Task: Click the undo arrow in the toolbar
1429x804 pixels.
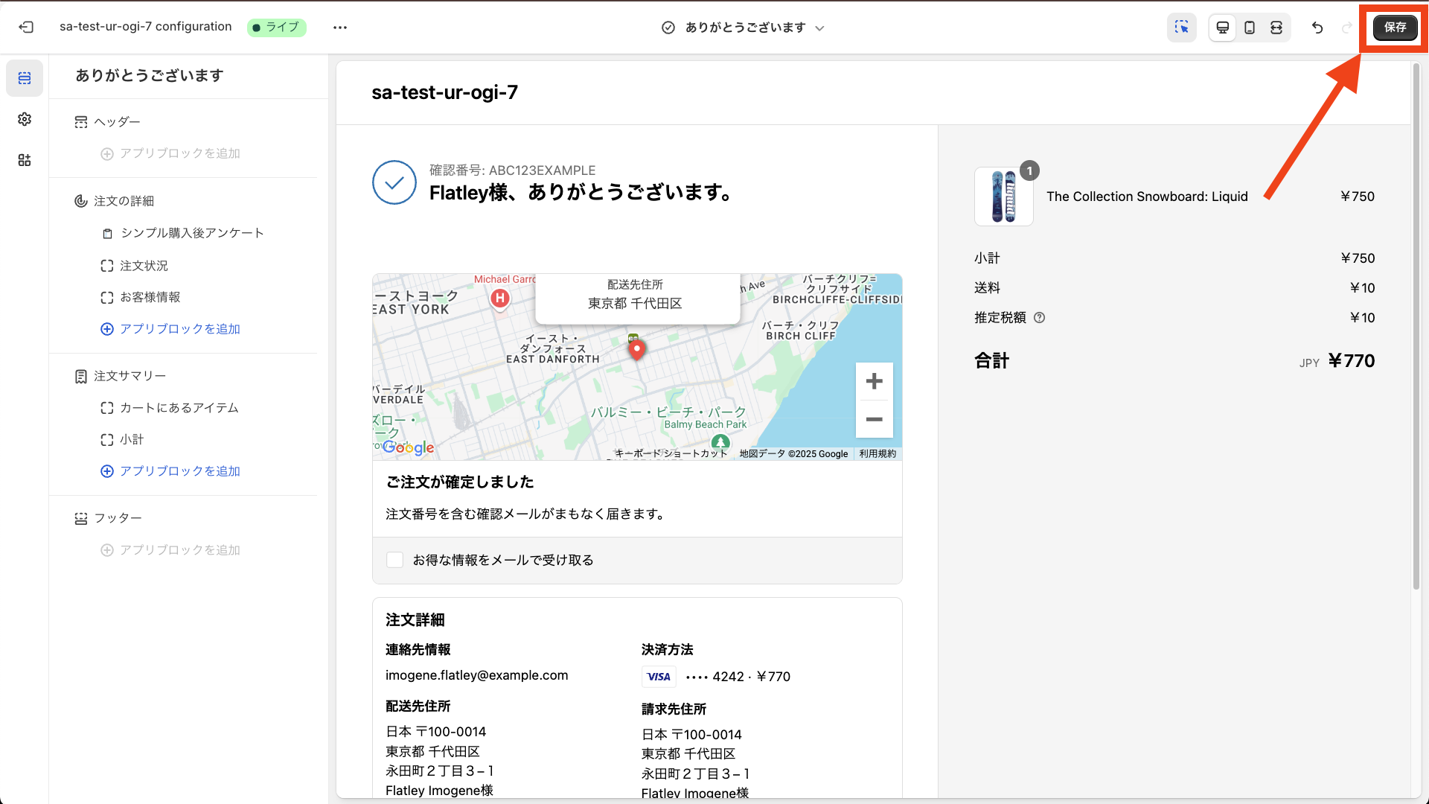Action: [1318, 28]
